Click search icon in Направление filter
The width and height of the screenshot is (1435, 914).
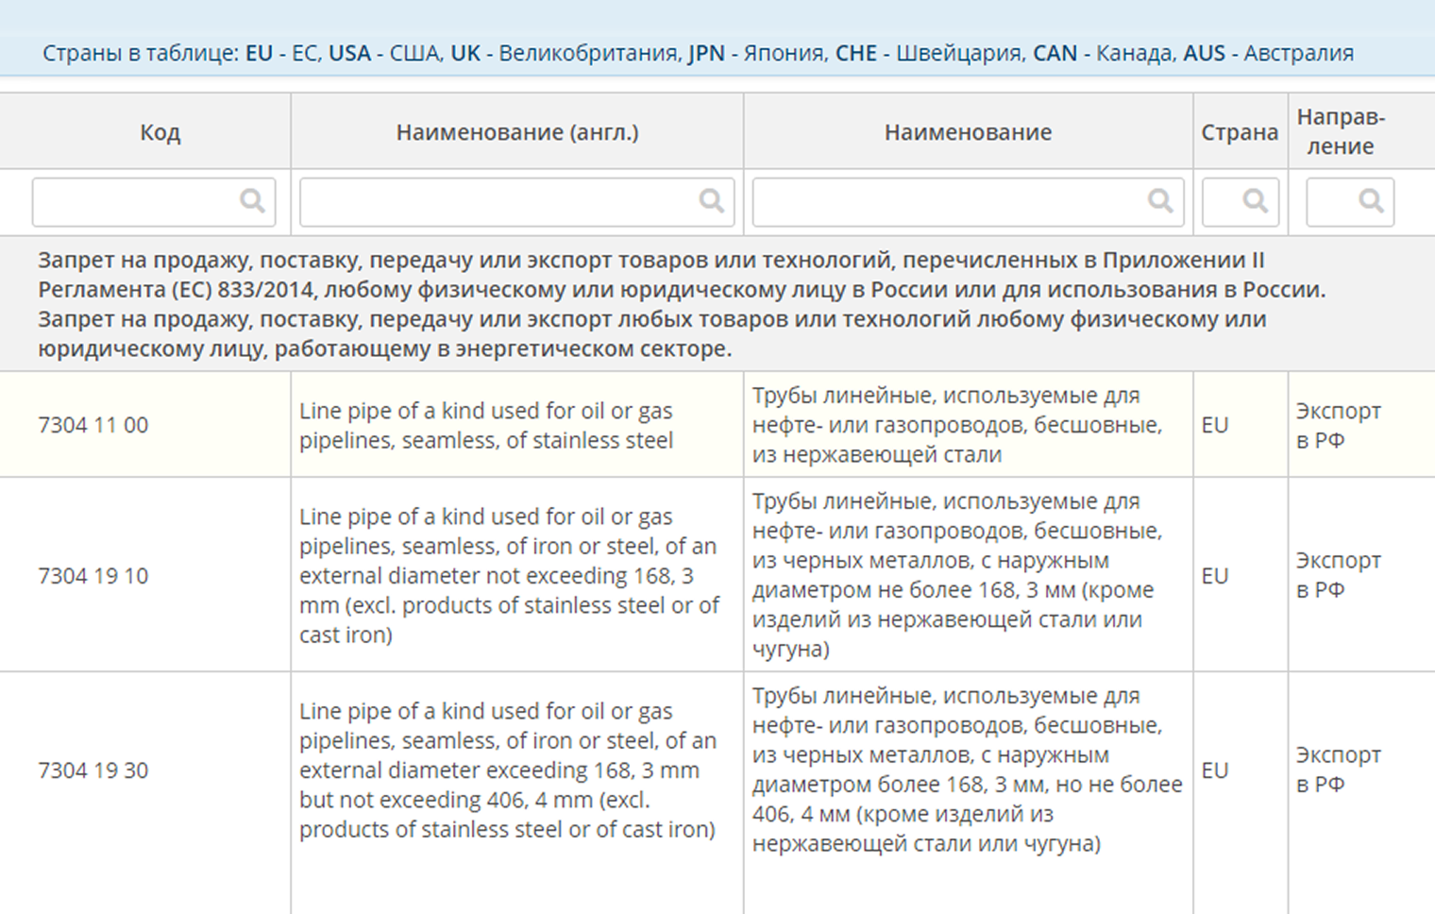click(1371, 201)
